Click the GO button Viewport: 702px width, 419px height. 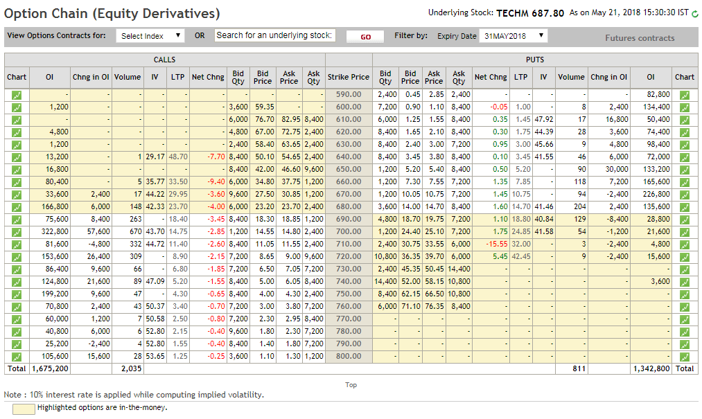(365, 37)
